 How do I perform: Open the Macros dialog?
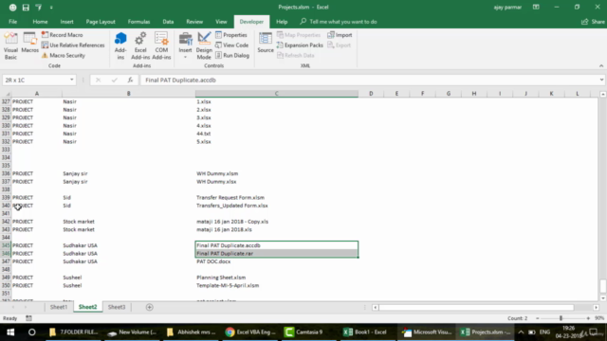[x=29, y=43]
